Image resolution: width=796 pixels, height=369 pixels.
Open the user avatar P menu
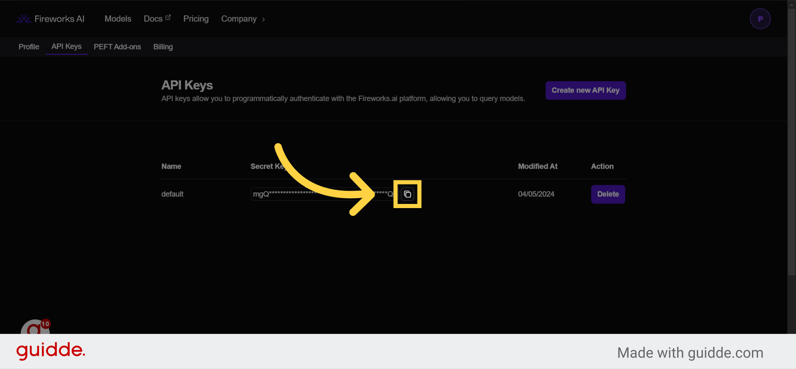[760, 19]
